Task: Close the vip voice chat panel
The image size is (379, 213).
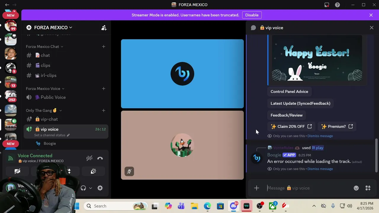Action: [x=372, y=28]
